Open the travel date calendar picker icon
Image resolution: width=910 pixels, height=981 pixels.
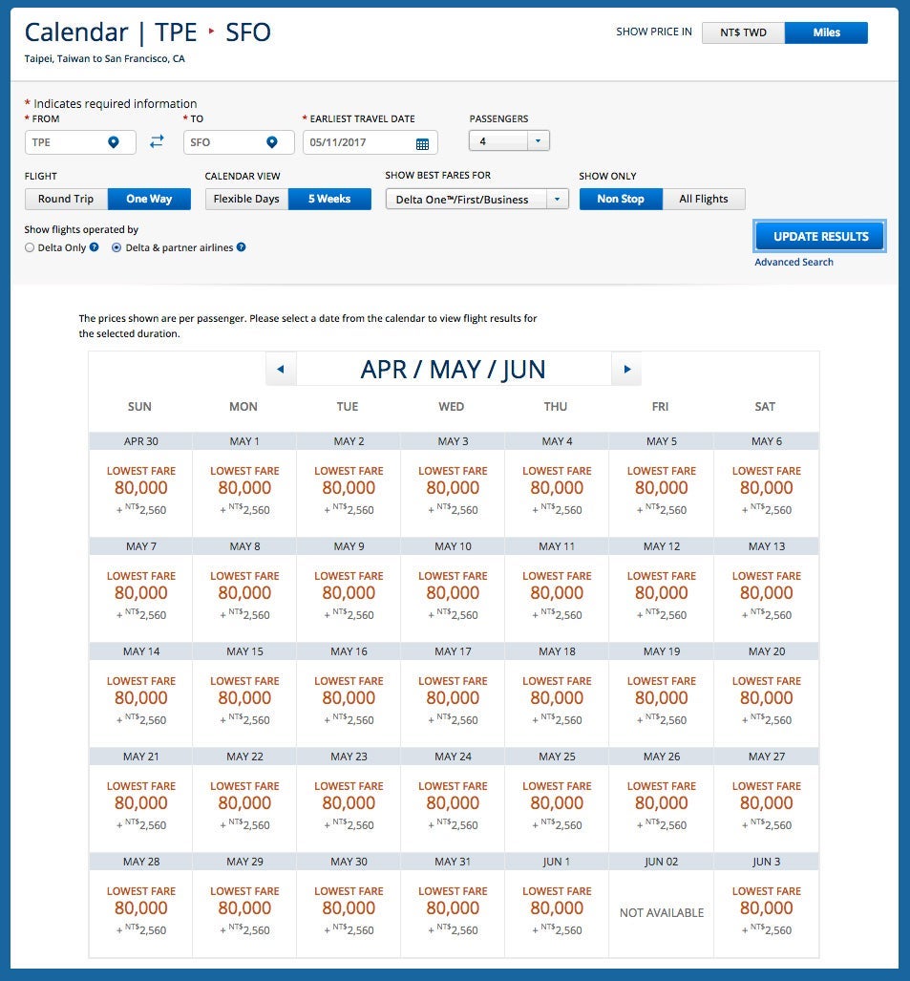point(422,143)
